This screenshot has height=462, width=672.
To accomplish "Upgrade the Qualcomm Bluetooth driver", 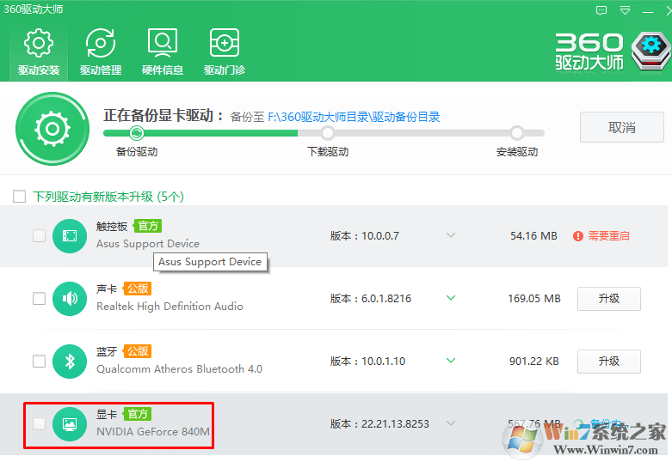I will click(609, 361).
